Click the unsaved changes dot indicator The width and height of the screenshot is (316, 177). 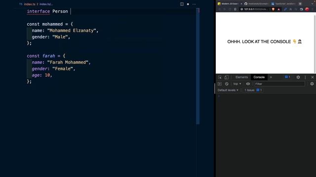(188, 4)
